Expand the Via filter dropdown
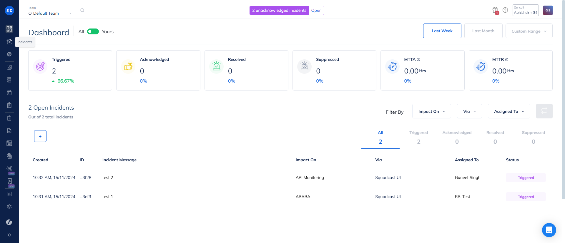Image resolution: width=565 pixels, height=243 pixels. [469, 111]
